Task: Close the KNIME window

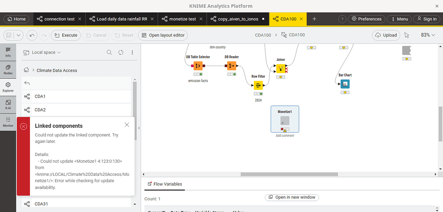Action: [x=437, y=6]
